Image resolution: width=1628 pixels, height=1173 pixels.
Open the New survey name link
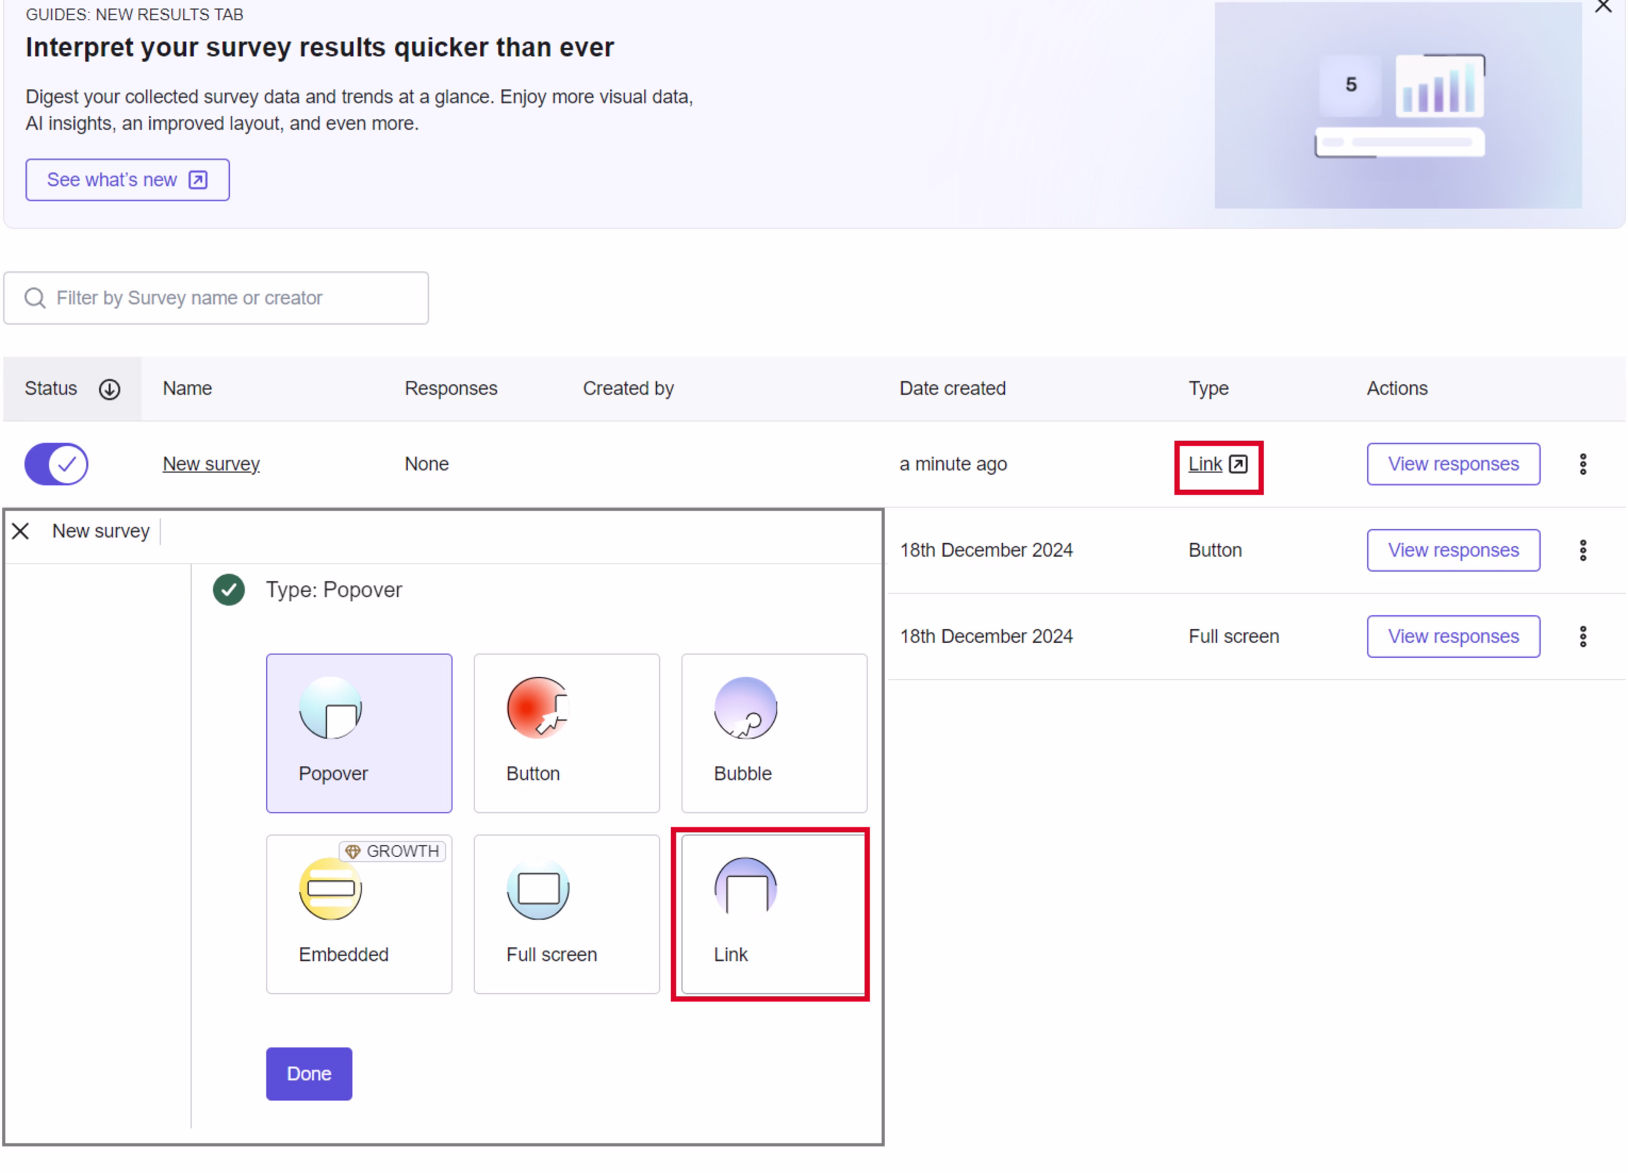(211, 464)
